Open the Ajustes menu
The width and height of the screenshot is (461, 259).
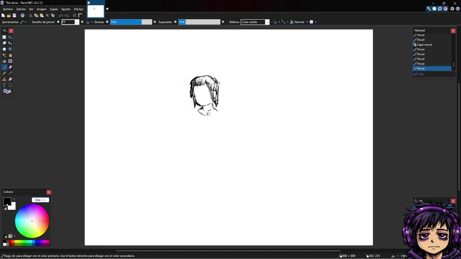(66, 9)
